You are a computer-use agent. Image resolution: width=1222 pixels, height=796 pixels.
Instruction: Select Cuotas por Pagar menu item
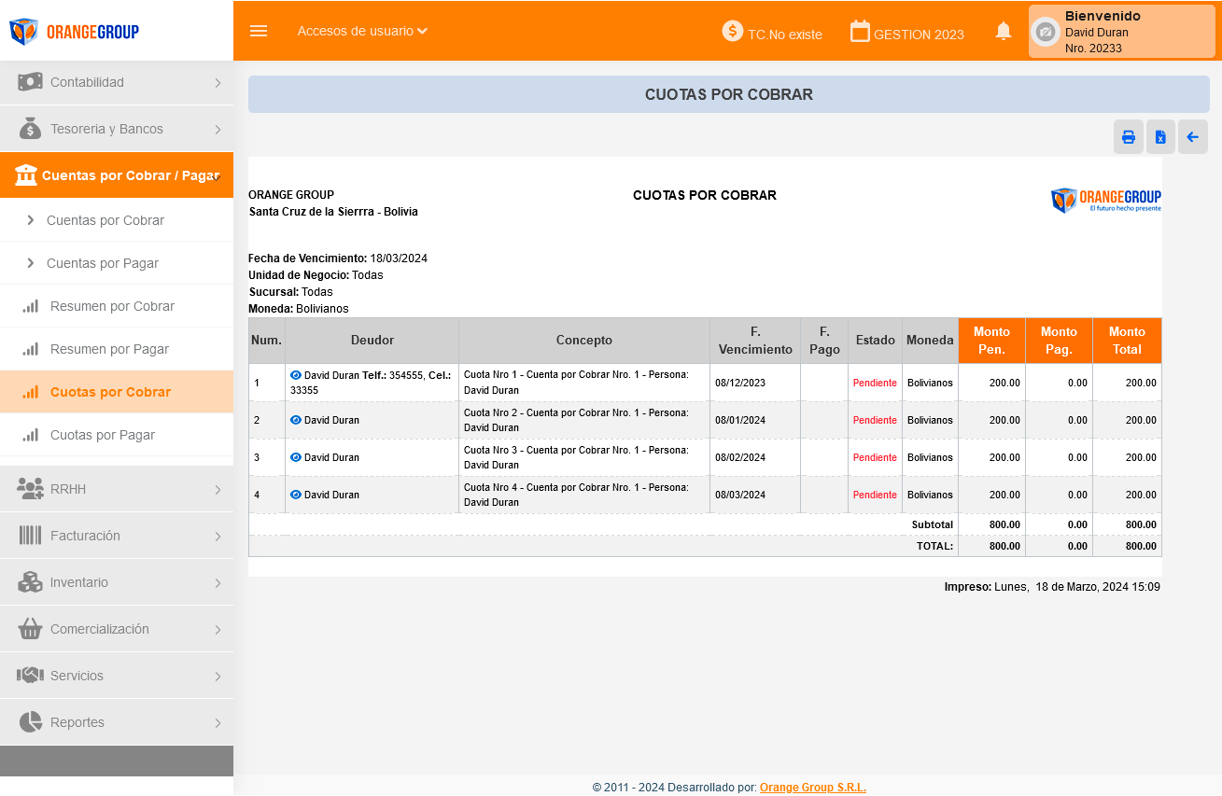tap(103, 435)
